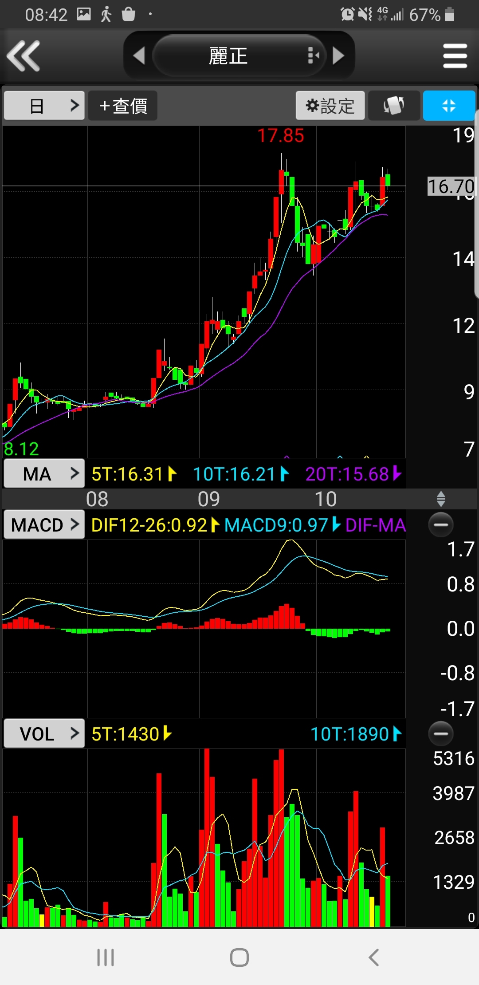Open 設定 chart settings
Viewport: 479px width, 985px height.
[x=330, y=106]
